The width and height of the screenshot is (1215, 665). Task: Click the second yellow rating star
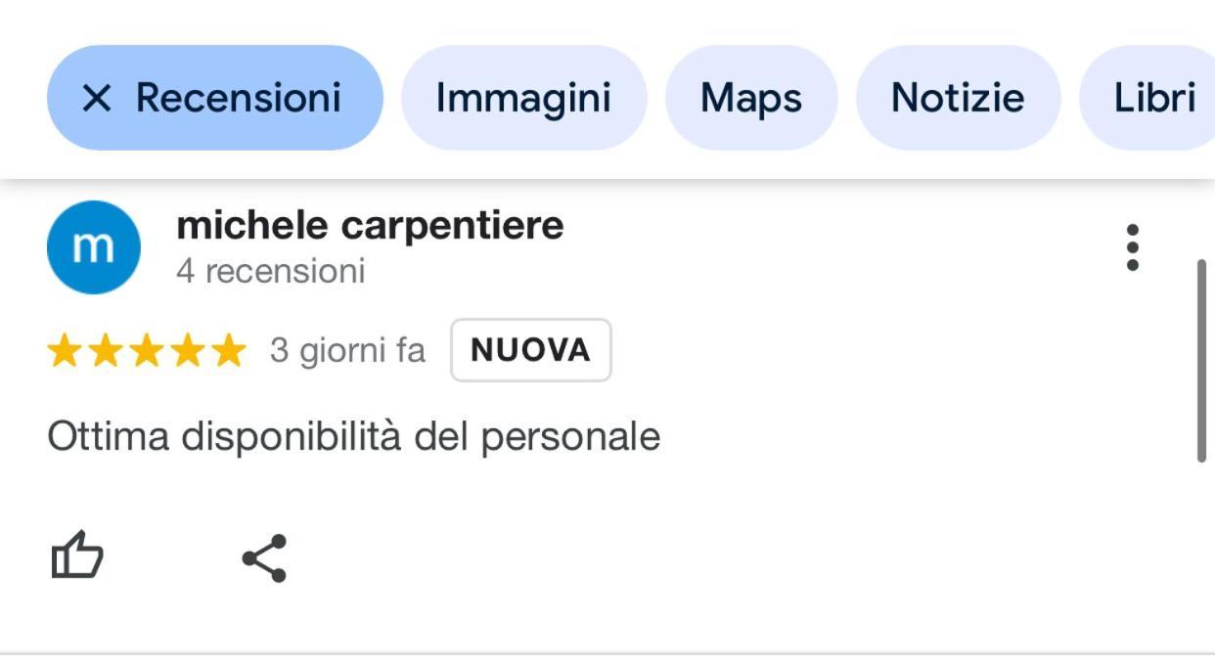105,350
